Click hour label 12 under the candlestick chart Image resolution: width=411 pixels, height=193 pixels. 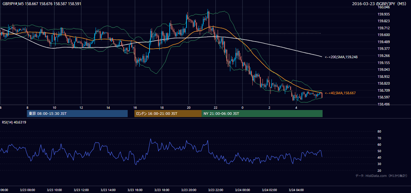(x=81, y=108)
